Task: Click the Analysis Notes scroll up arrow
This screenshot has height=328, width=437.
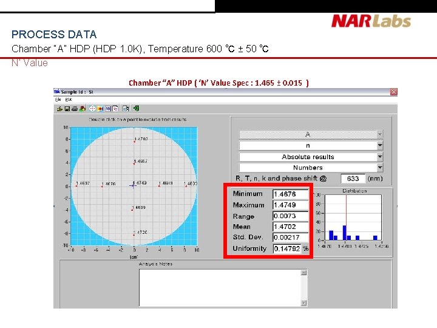Action: [304, 273]
